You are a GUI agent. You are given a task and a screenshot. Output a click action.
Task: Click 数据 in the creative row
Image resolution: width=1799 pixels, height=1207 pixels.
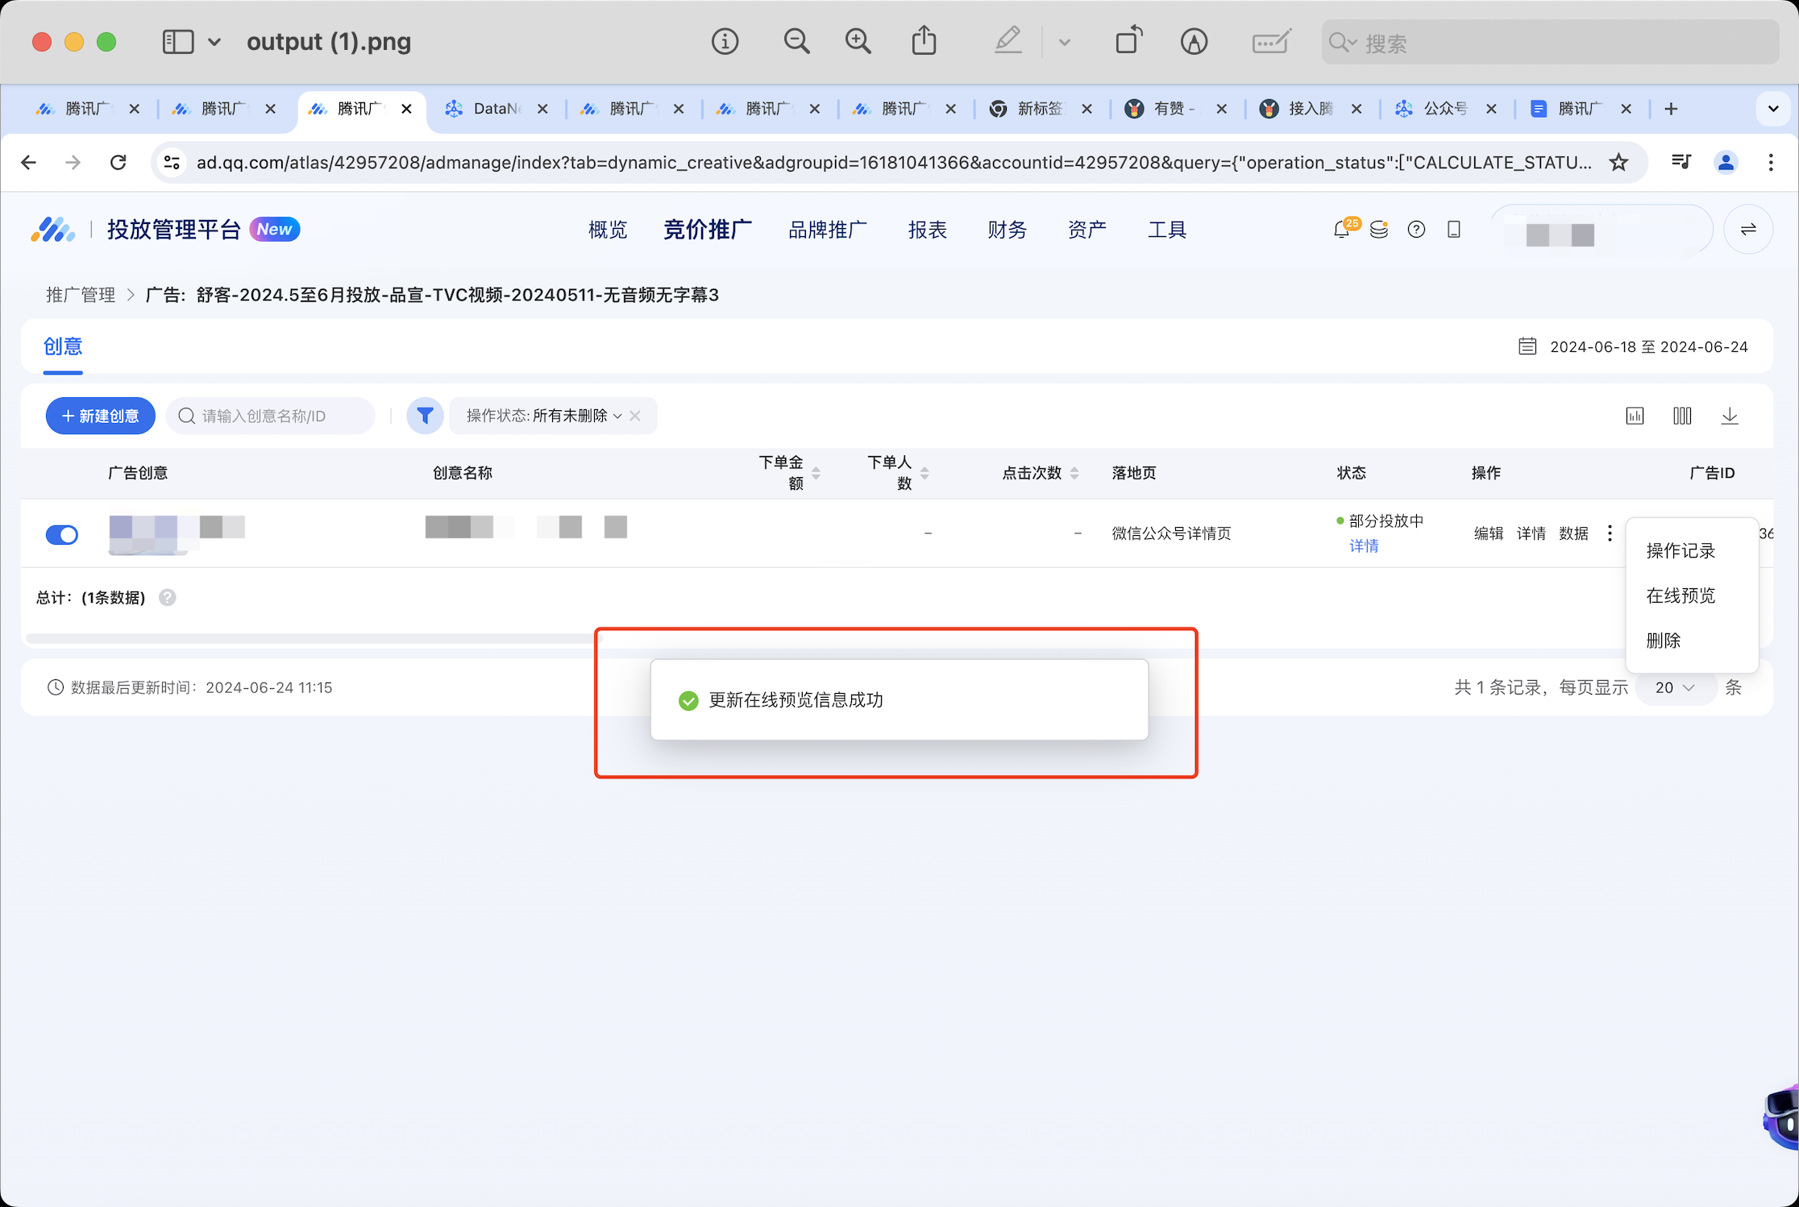[1573, 533]
